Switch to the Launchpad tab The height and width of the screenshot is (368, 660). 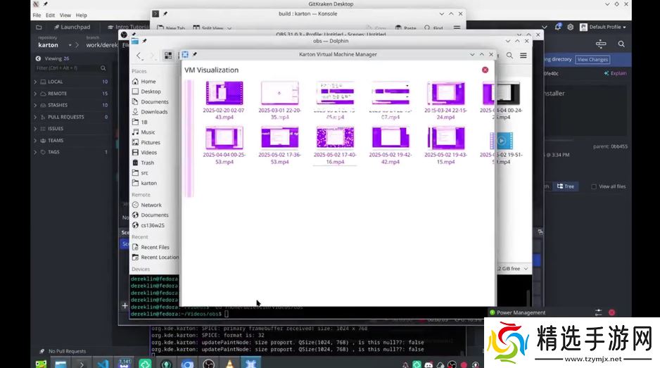point(70,27)
